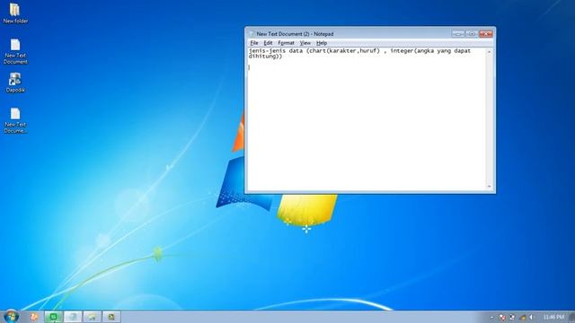Click the orange pinned taskbar icon beside Start

pyautogui.click(x=34, y=317)
